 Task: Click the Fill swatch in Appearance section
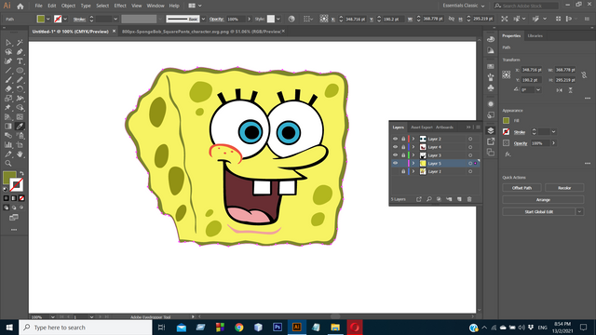[x=506, y=120]
